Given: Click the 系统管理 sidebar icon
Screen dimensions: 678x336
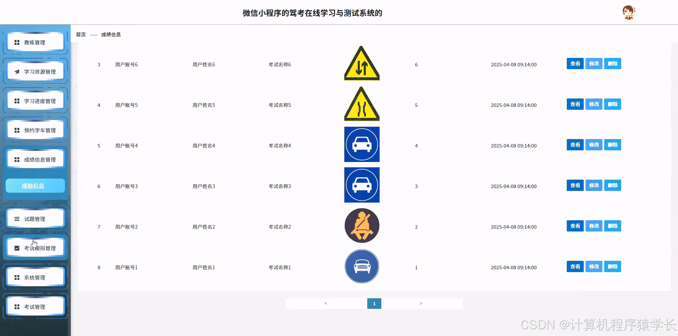Looking at the screenshot, I should pos(17,277).
